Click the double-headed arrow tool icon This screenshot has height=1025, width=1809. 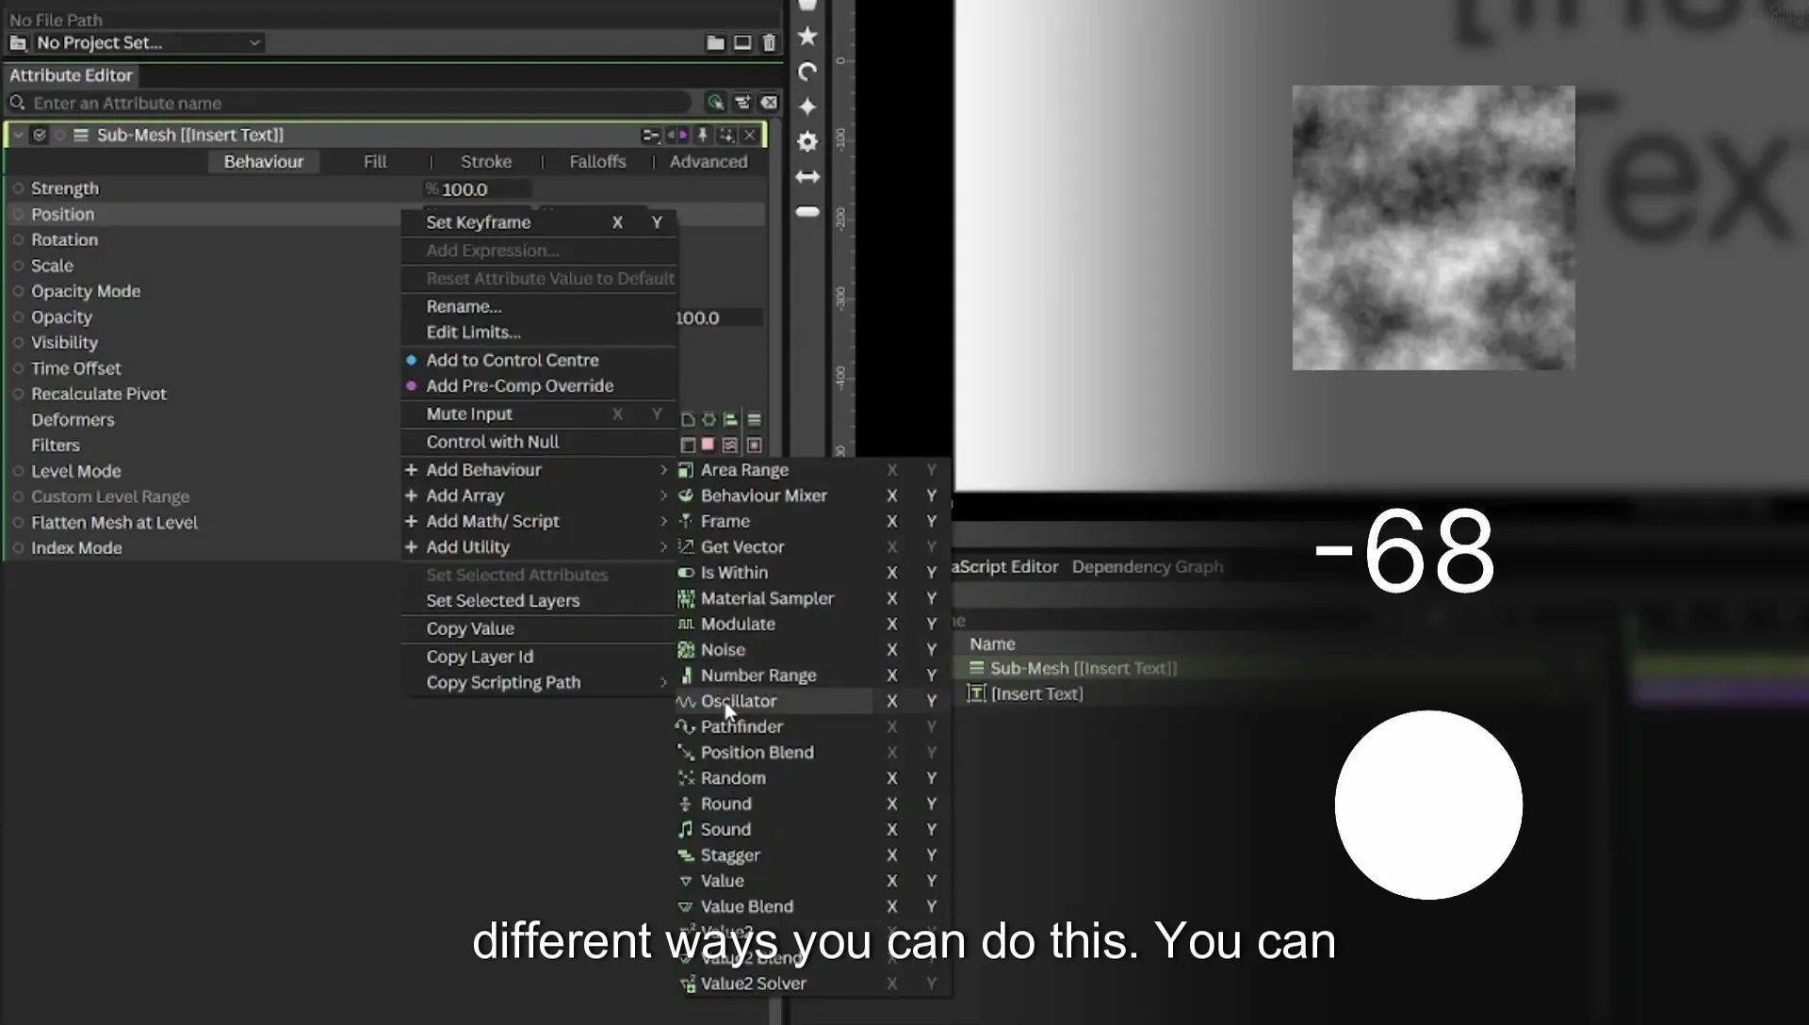(807, 176)
